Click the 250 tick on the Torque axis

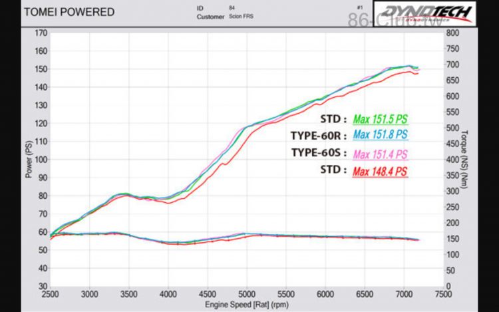(452, 207)
